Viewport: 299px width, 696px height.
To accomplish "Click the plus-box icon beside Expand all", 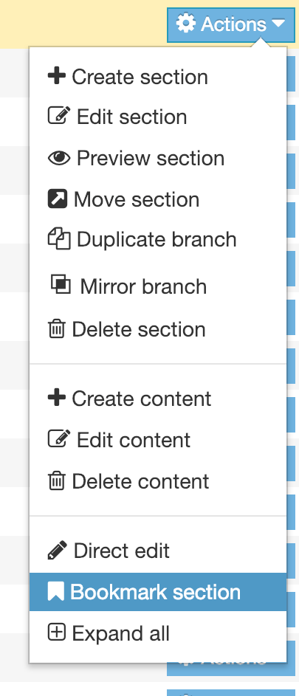I will (56, 632).
